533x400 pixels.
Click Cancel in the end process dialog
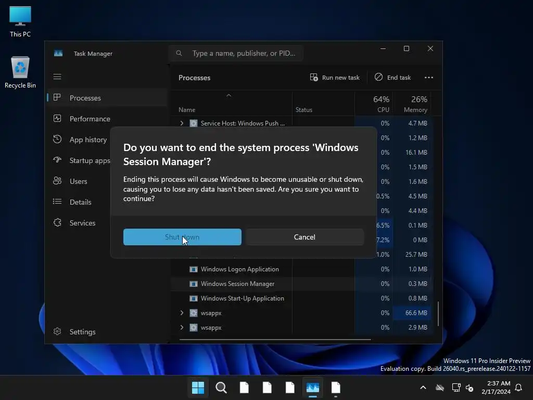pos(304,237)
